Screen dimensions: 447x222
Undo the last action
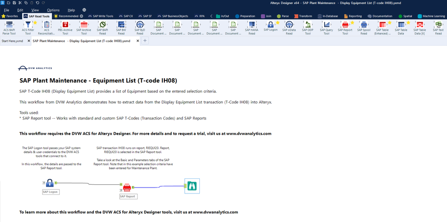click(37, 3)
